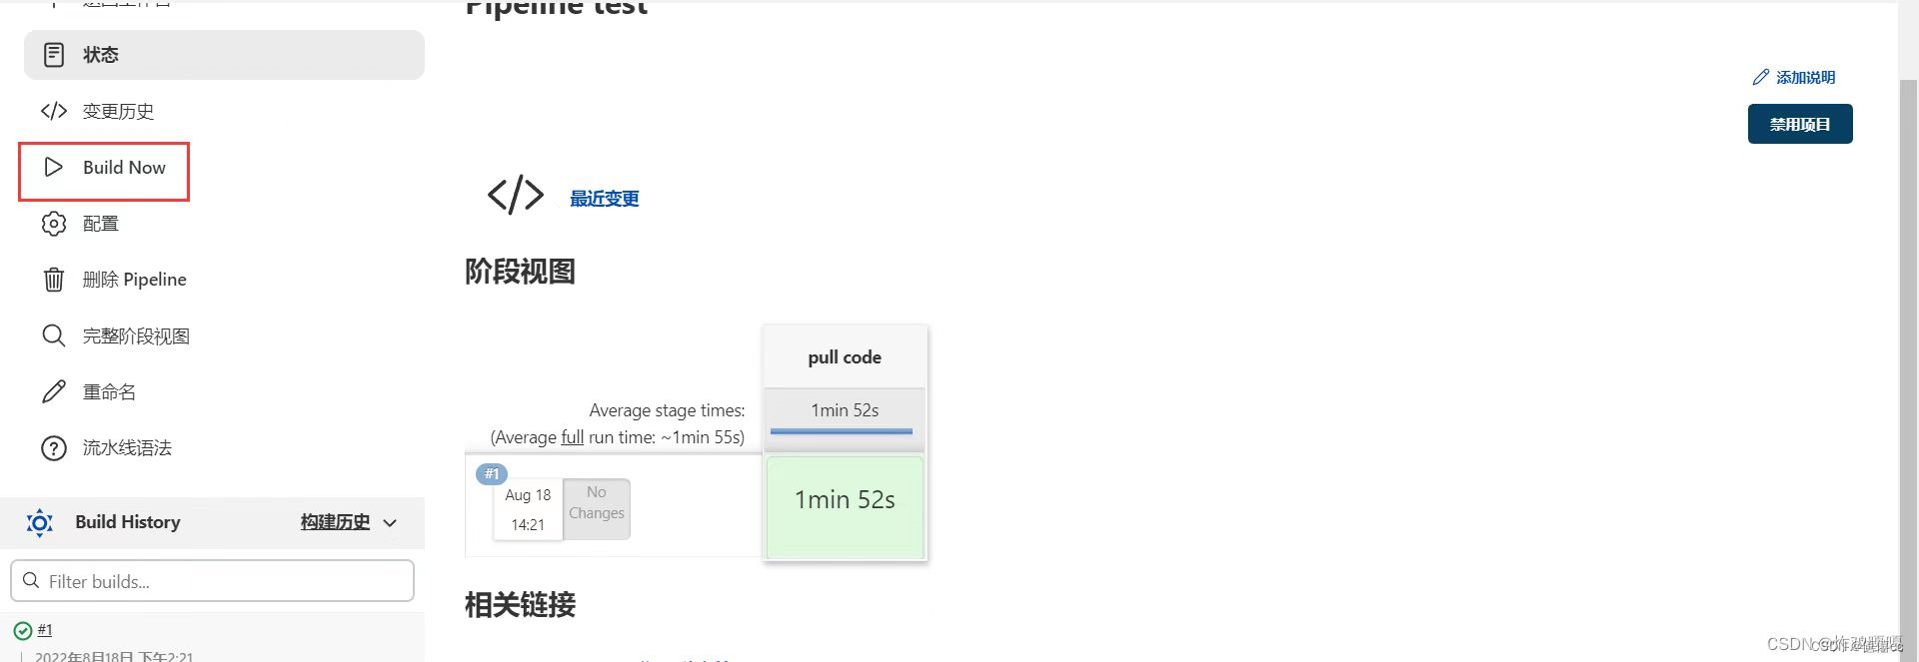Click the build #1 success status icon
Screen dimensions: 1919x662
(x=23, y=631)
